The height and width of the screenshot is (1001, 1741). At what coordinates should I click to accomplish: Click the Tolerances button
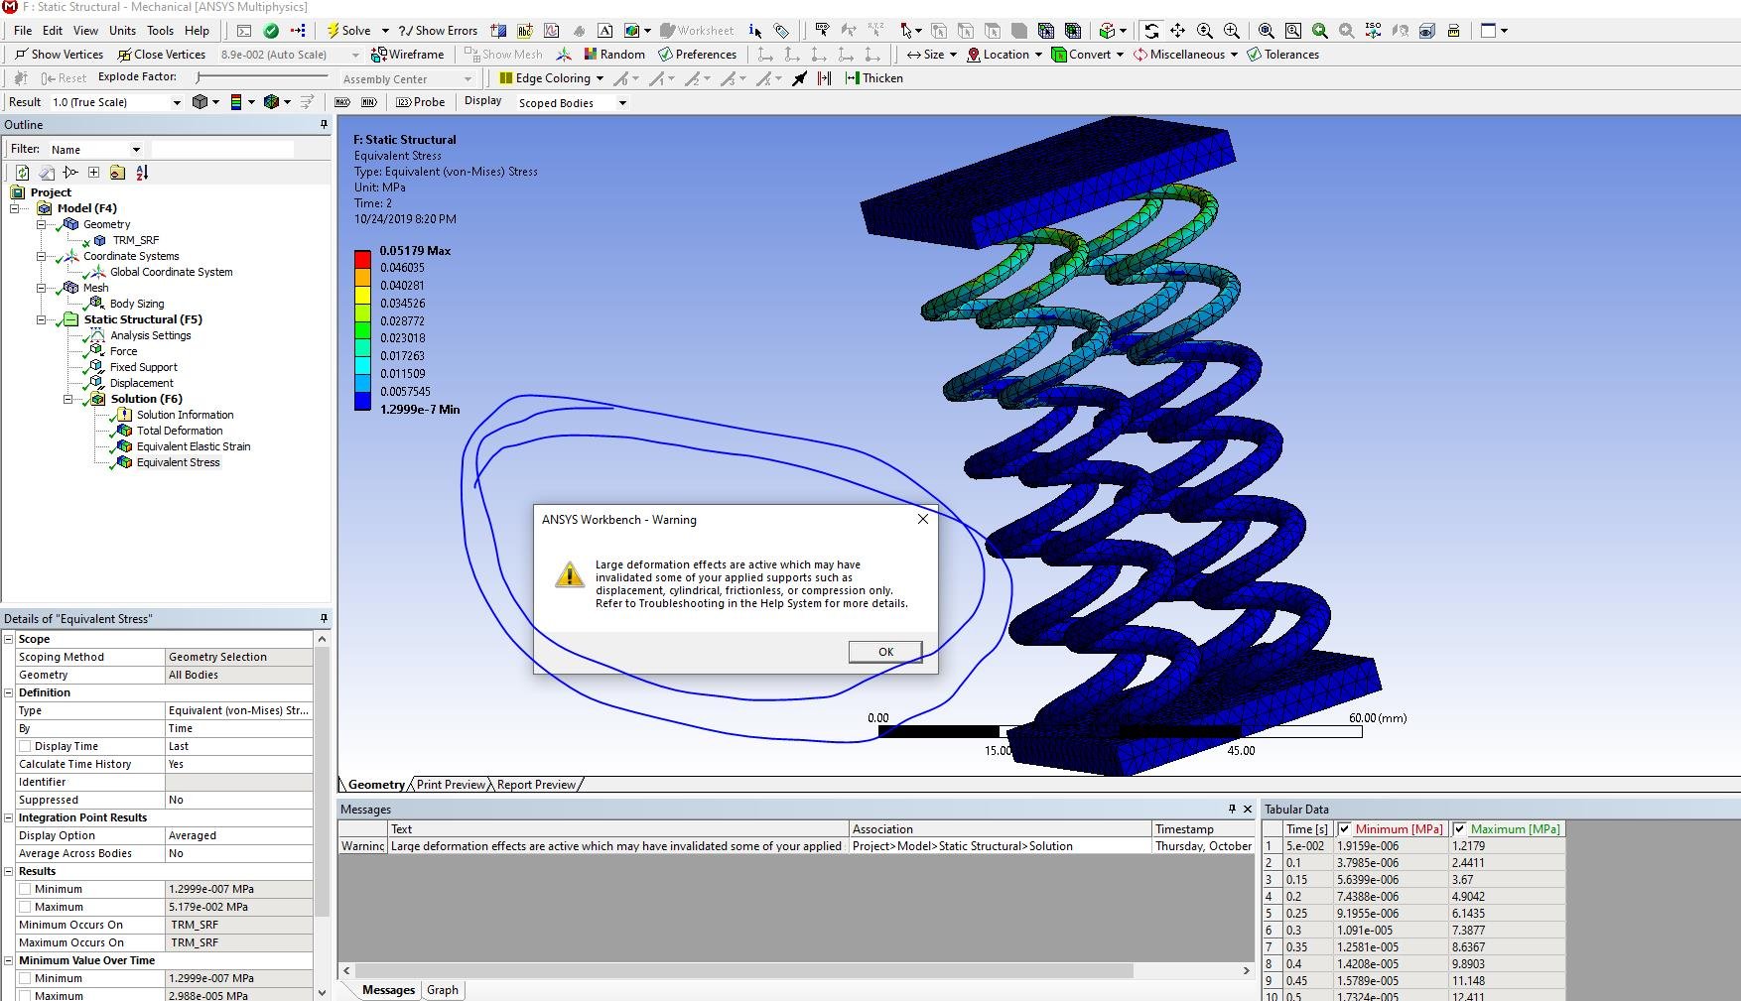point(1282,55)
